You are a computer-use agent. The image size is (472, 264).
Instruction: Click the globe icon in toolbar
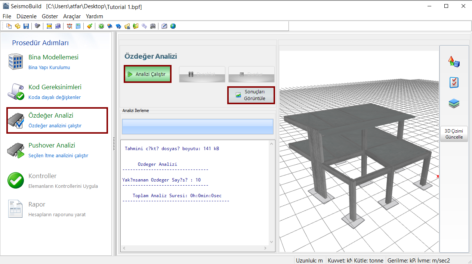point(173,26)
